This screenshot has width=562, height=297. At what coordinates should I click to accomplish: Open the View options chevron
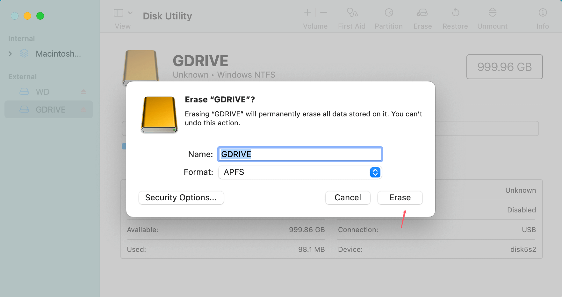[131, 13]
